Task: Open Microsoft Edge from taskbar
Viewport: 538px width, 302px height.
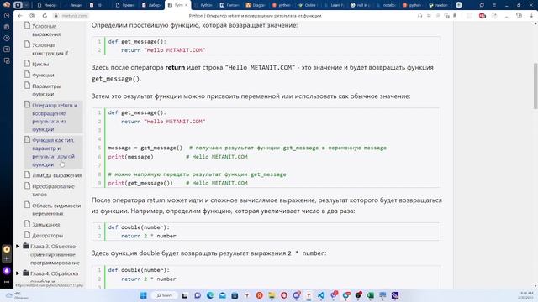Action: click(210, 295)
